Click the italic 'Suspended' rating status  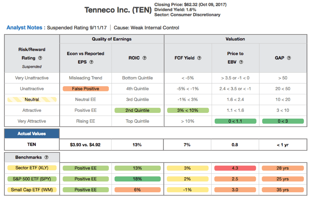point(32,66)
